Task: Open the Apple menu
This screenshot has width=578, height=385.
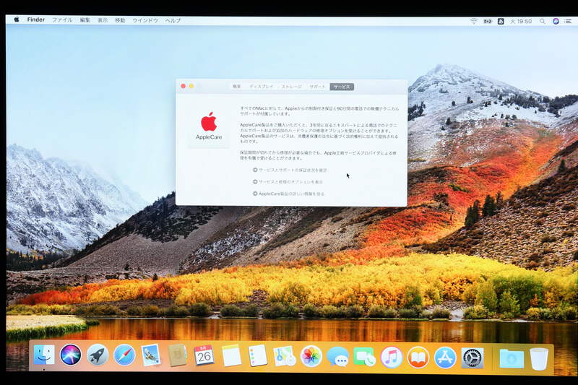Action: tap(16, 20)
